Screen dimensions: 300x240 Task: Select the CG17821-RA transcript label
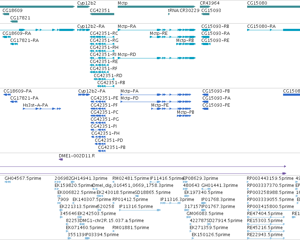[24, 40]
